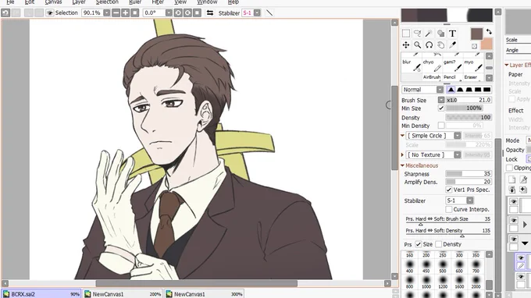Zoom in with the plus button
Image resolution: width=531 pixels, height=298 pixels.
pyautogui.click(x=125, y=12)
